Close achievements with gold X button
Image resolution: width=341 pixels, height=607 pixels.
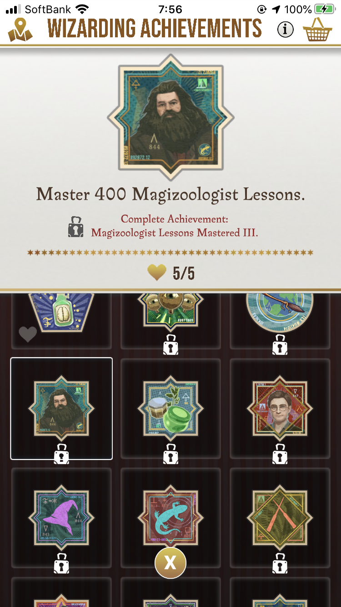[170, 563]
